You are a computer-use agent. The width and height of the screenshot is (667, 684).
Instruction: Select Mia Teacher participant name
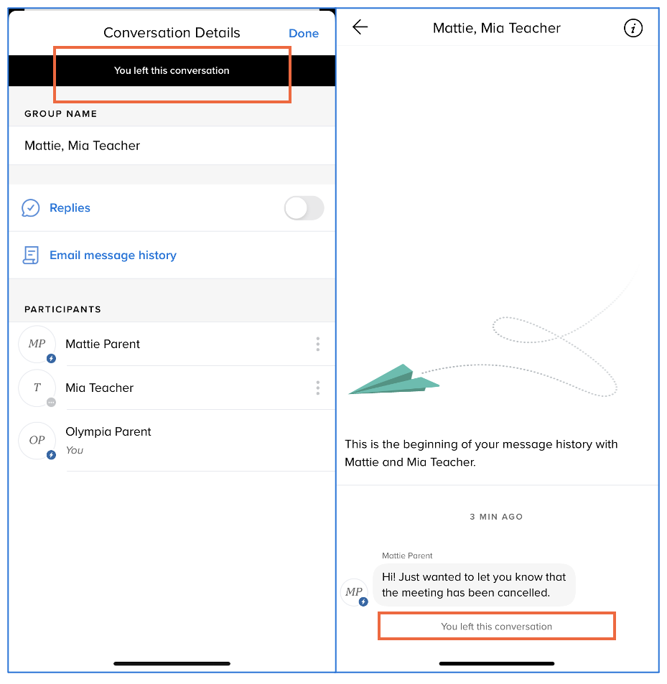coord(100,388)
